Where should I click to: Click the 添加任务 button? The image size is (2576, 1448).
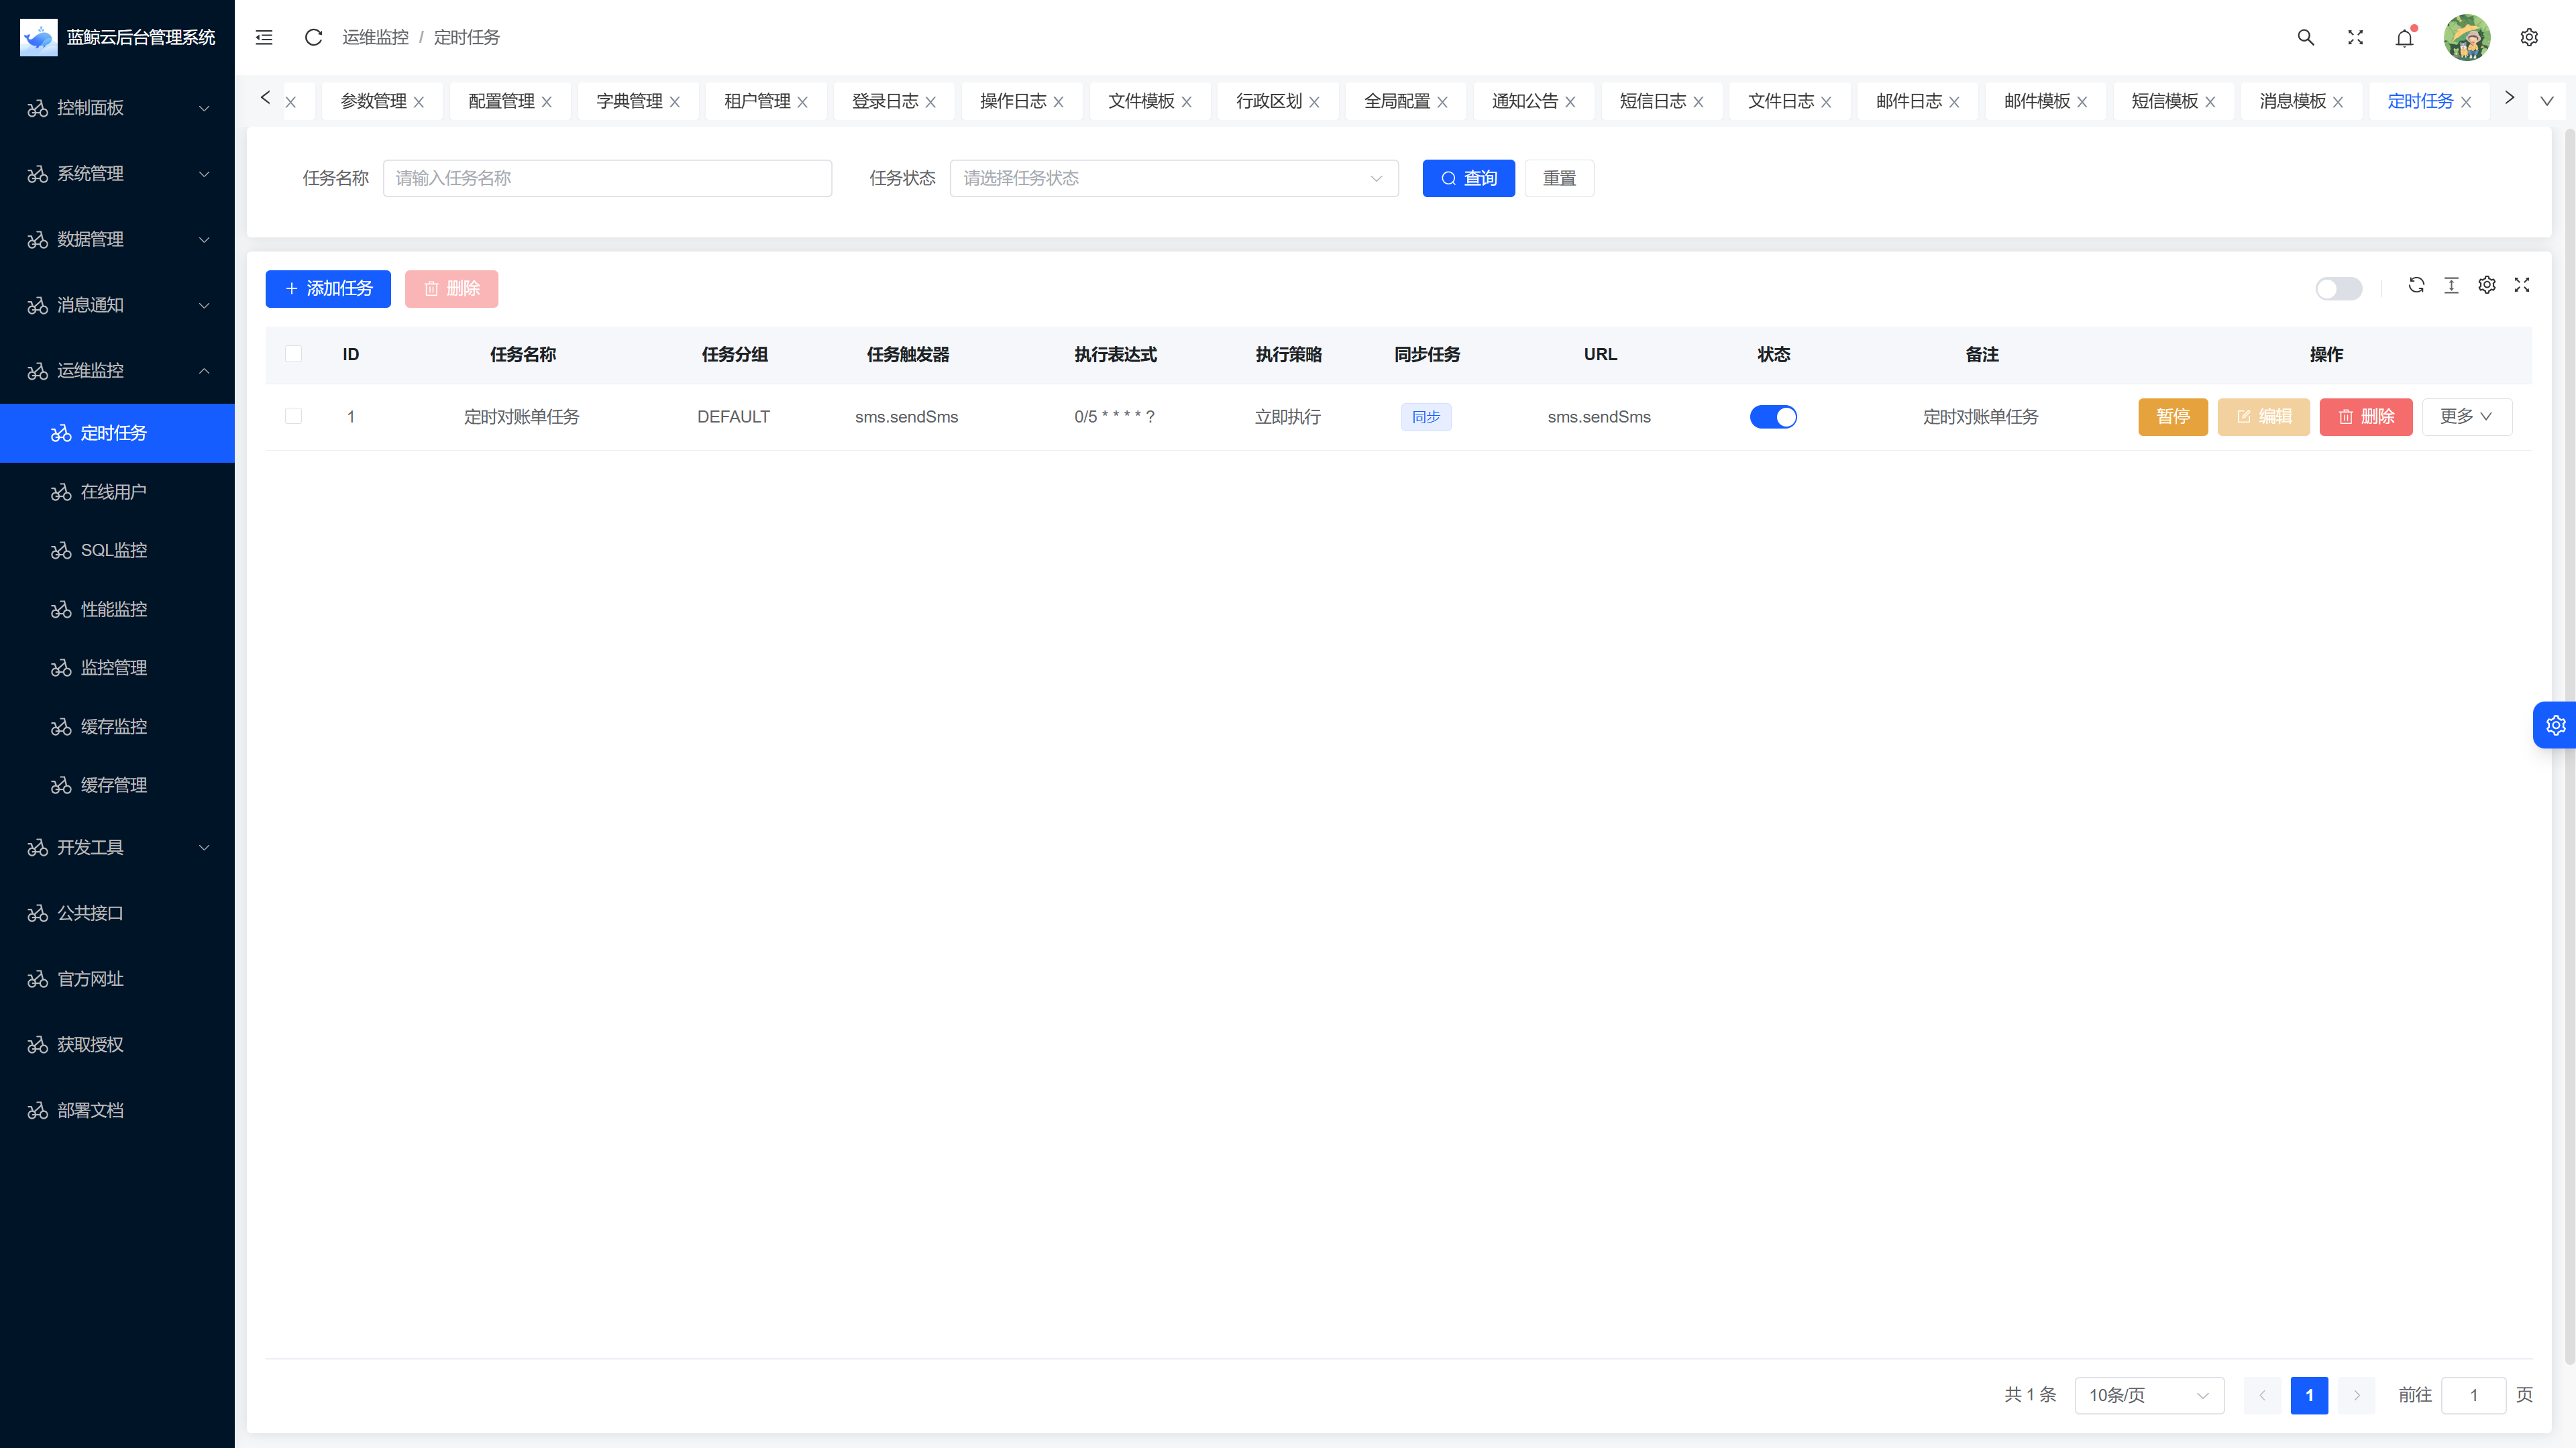[x=328, y=288]
